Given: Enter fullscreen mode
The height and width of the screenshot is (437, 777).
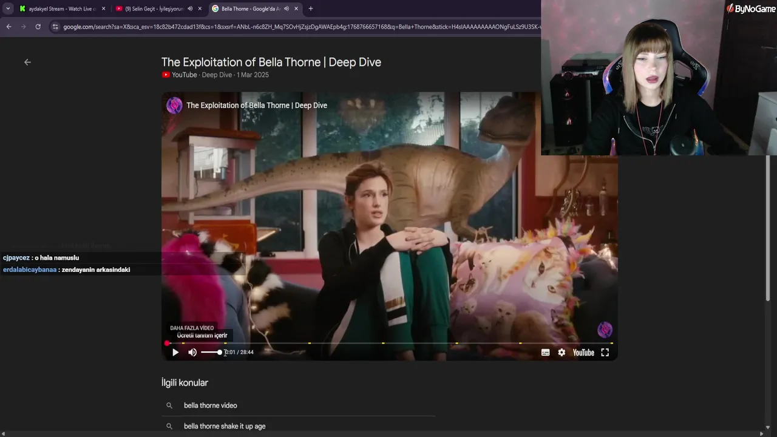Looking at the screenshot, I should 605,352.
